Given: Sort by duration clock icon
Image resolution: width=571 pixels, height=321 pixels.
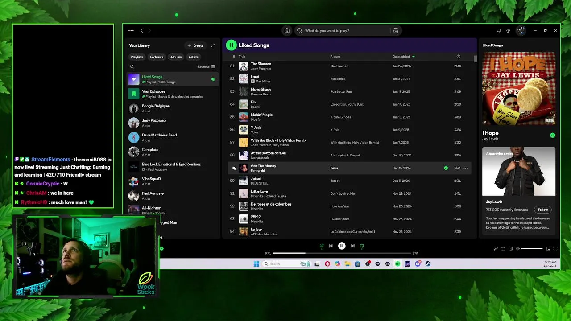Looking at the screenshot, I should [x=458, y=57].
